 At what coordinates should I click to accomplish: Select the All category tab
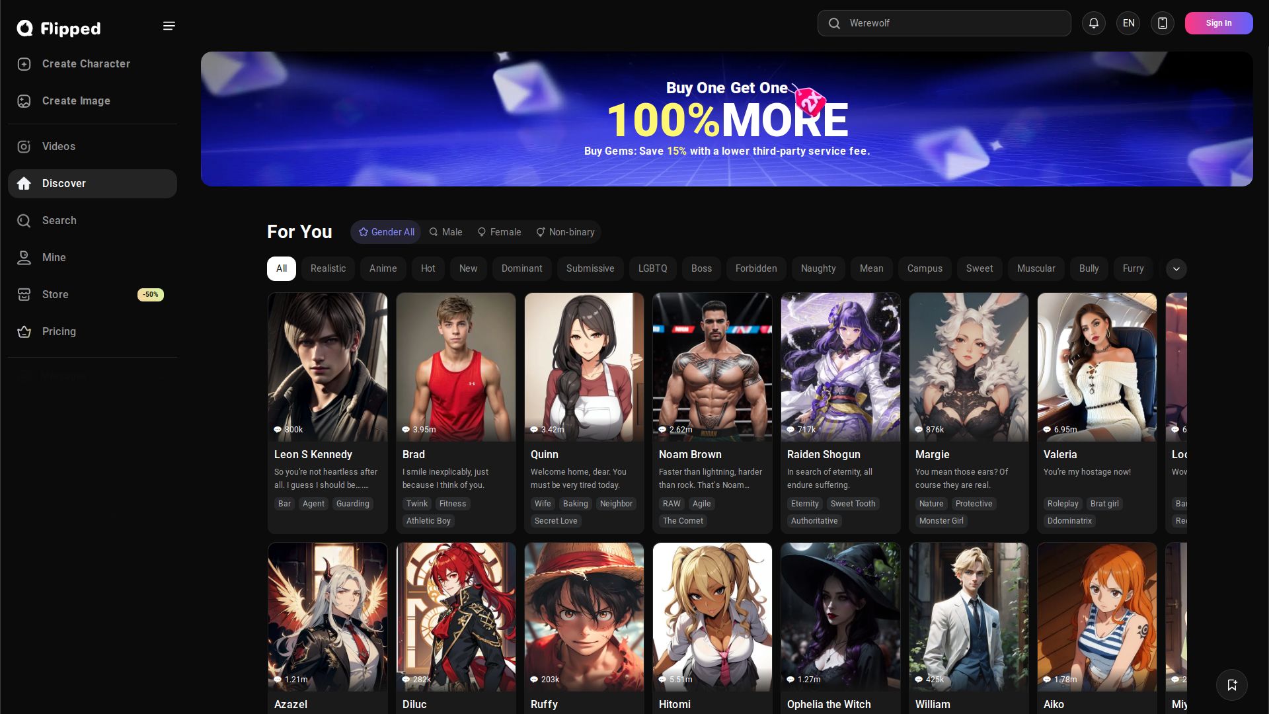pyautogui.click(x=282, y=269)
